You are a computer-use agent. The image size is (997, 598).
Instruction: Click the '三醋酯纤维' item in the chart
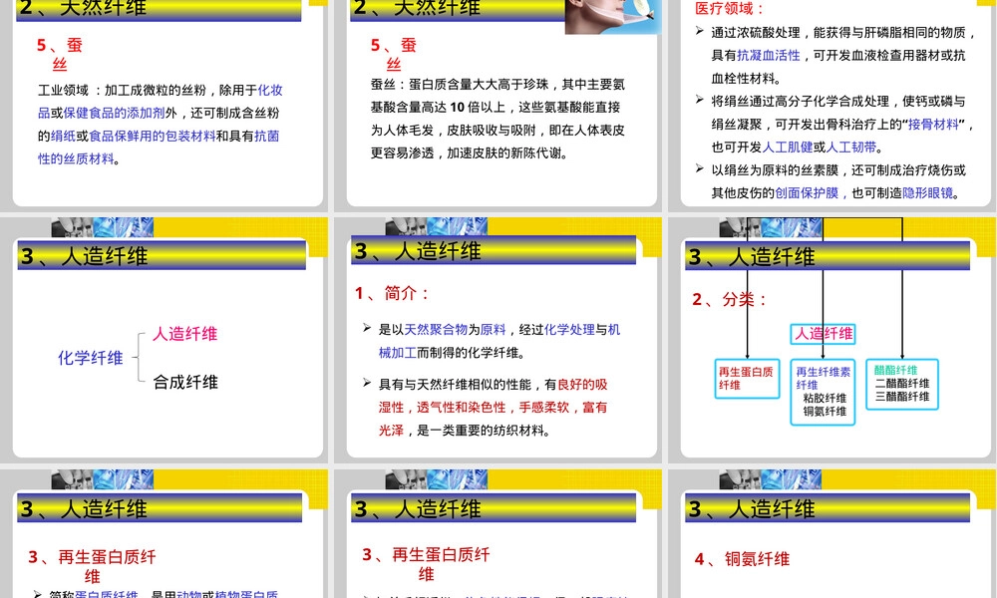pyautogui.click(x=902, y=397)
